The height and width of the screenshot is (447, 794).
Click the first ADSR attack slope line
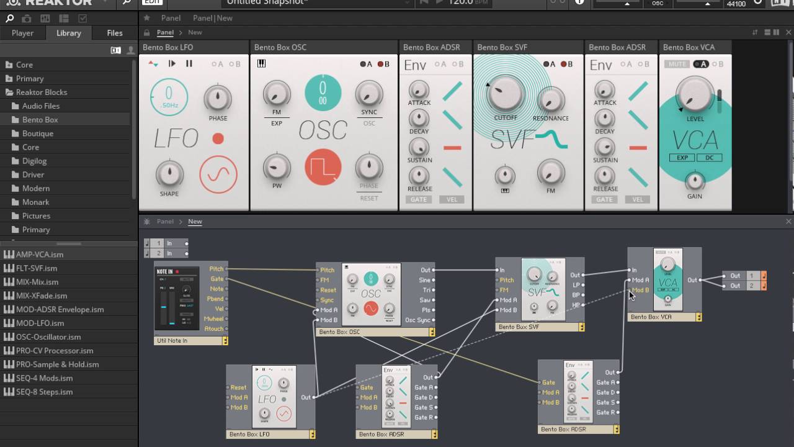[452, 91]
